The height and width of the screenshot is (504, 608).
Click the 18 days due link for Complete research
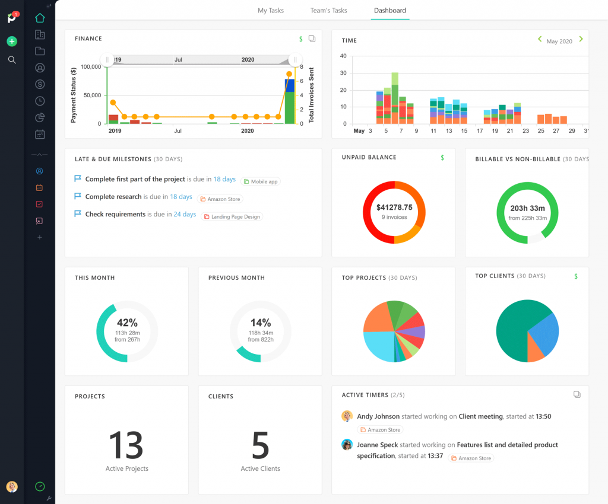point(181,196)
